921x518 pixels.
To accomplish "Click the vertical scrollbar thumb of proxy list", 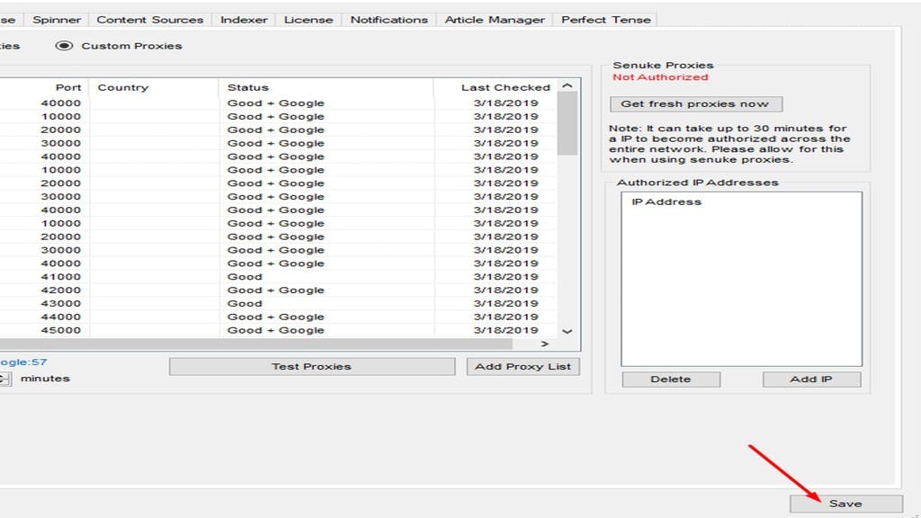I will (568, 123).
